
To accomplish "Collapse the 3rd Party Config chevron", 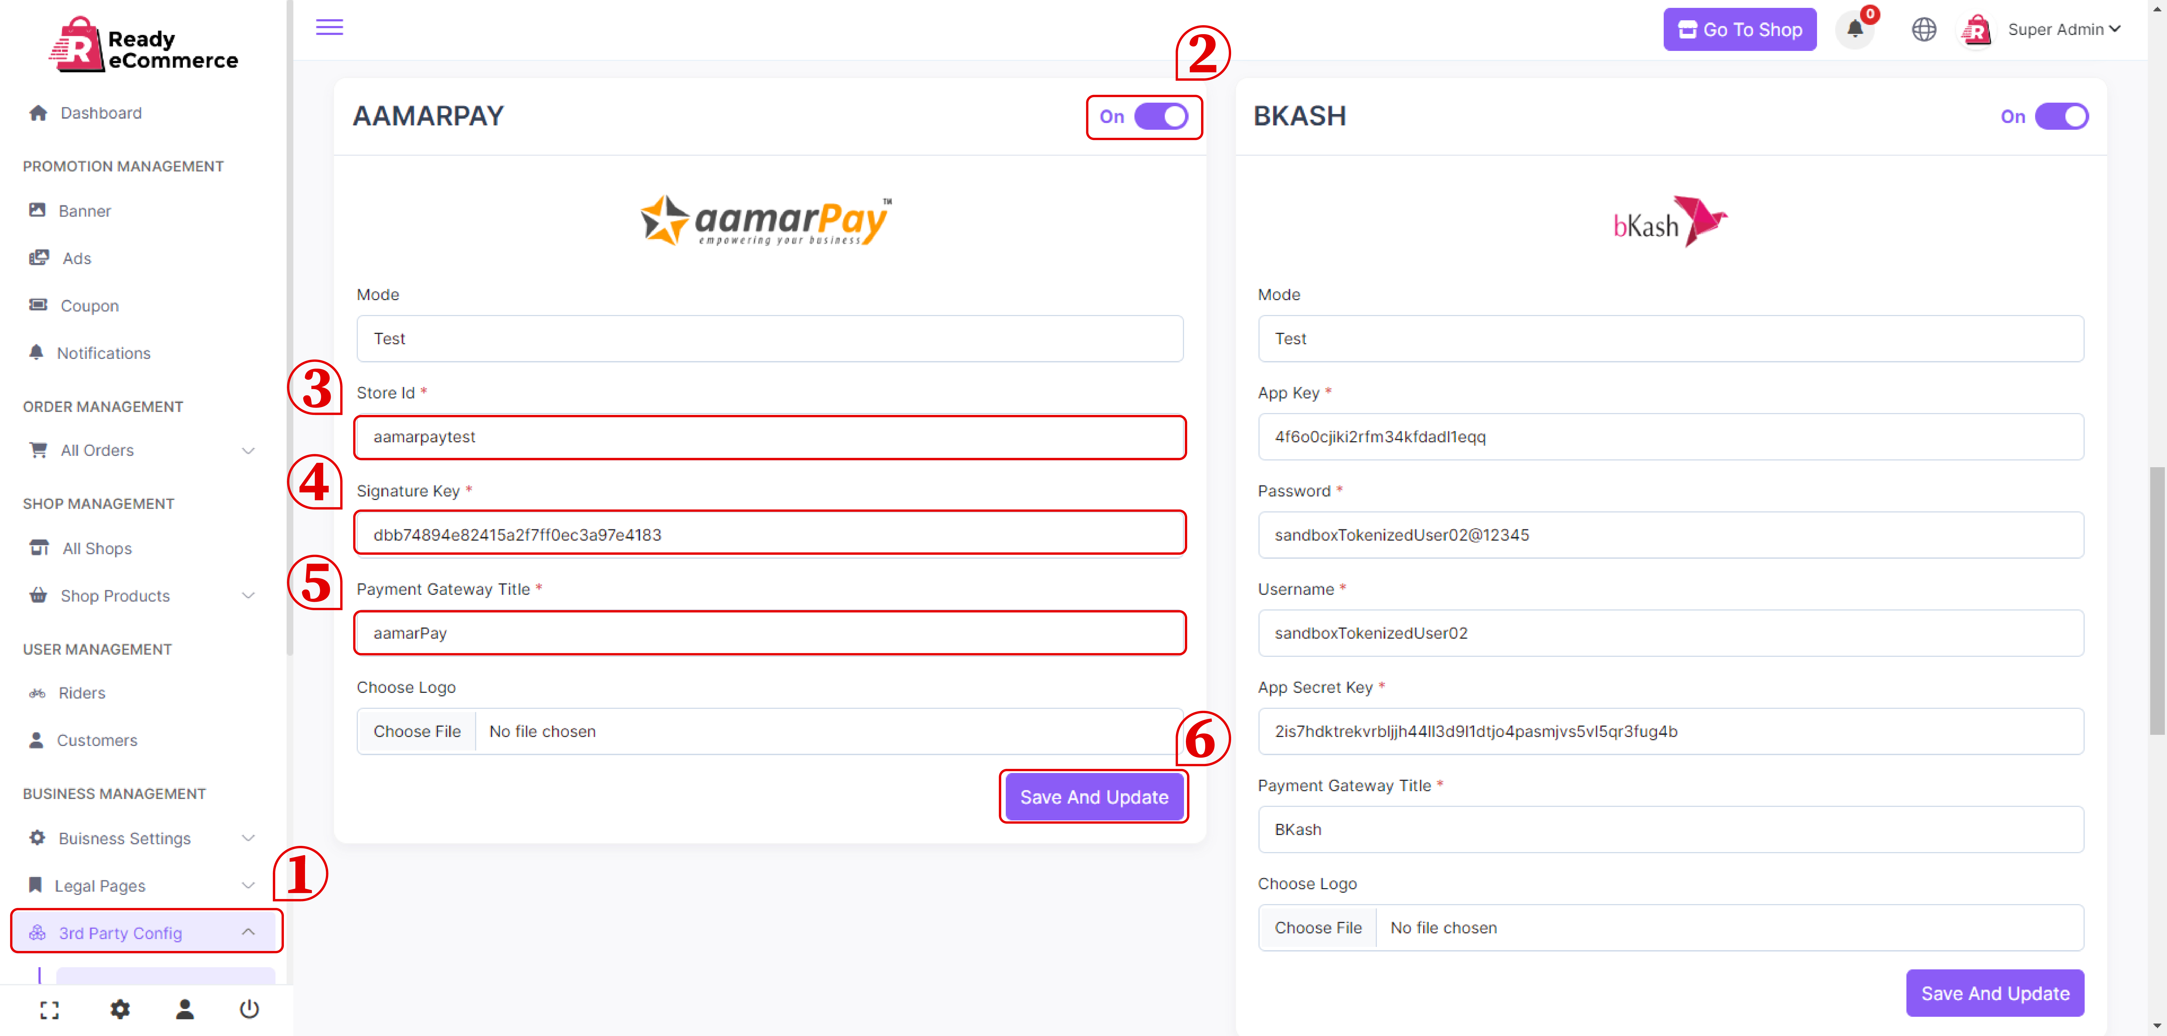I will pyautogui.click(x=248, y=932).
